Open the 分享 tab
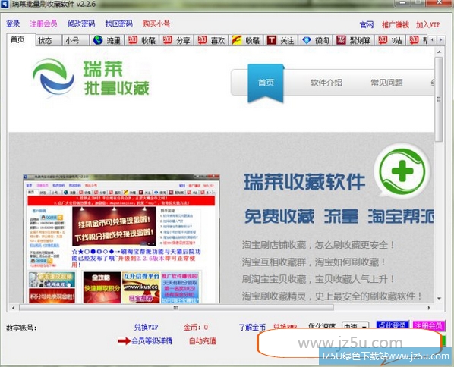 point(176,40)
